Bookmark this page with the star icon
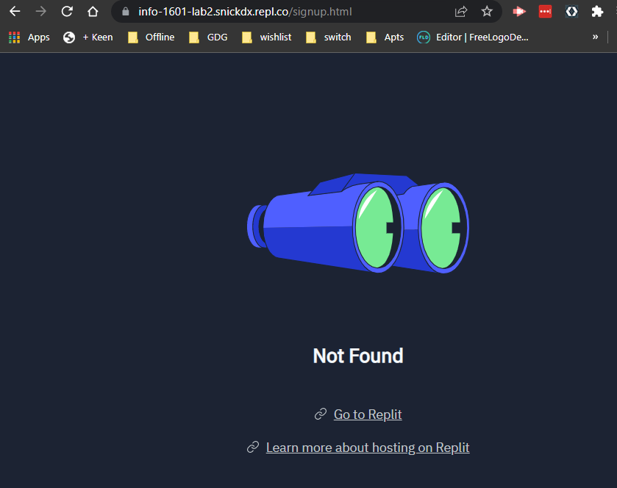617x488 pixels. (x=487, y=12)
